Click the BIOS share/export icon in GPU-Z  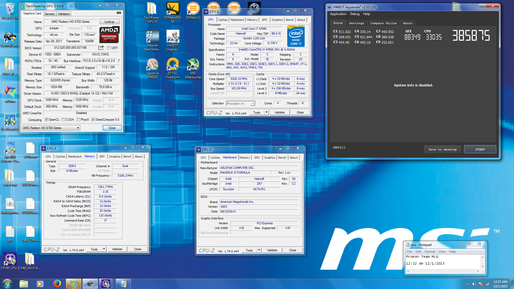(x=101, y=48)
